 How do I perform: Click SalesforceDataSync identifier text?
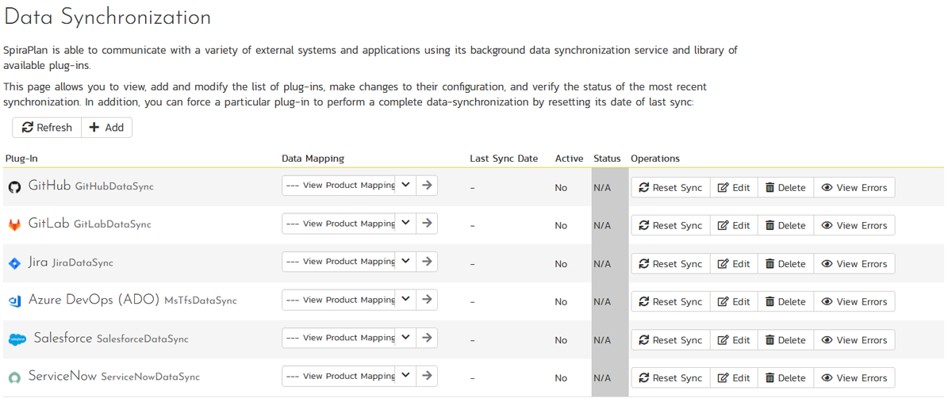click(143, 339)
